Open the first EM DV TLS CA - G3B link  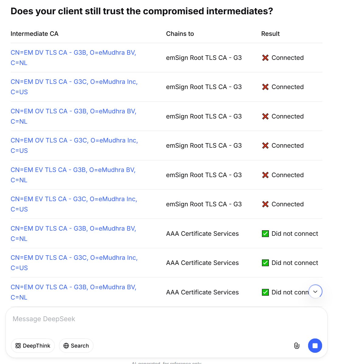[x=73, y=57]
